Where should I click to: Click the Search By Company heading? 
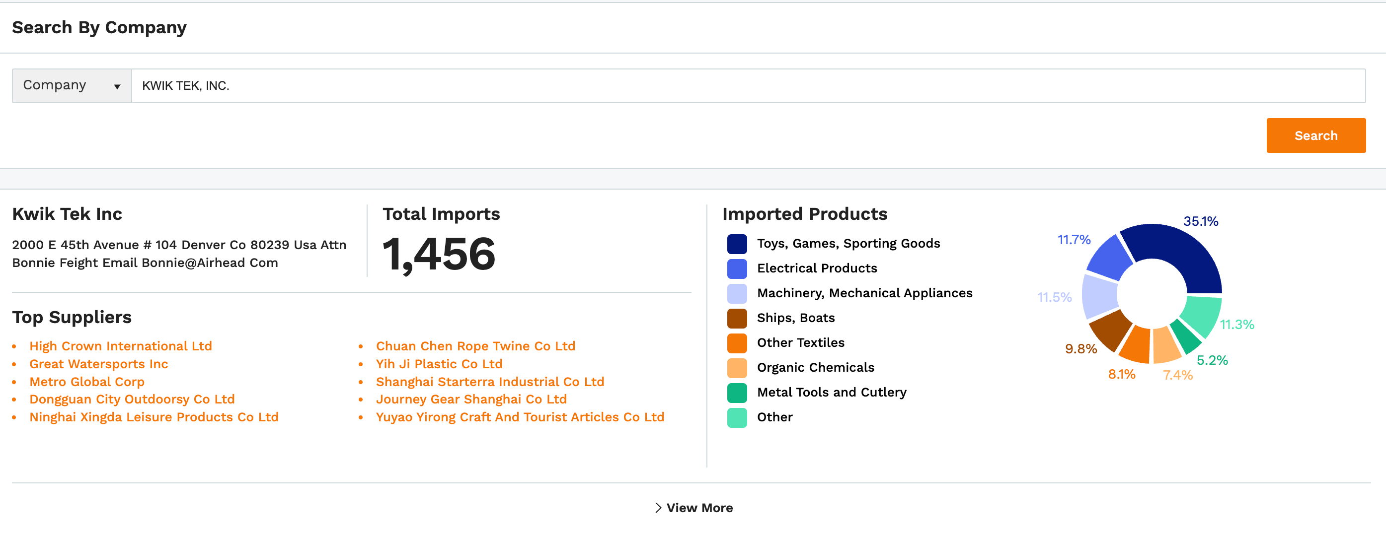point(99,27)
